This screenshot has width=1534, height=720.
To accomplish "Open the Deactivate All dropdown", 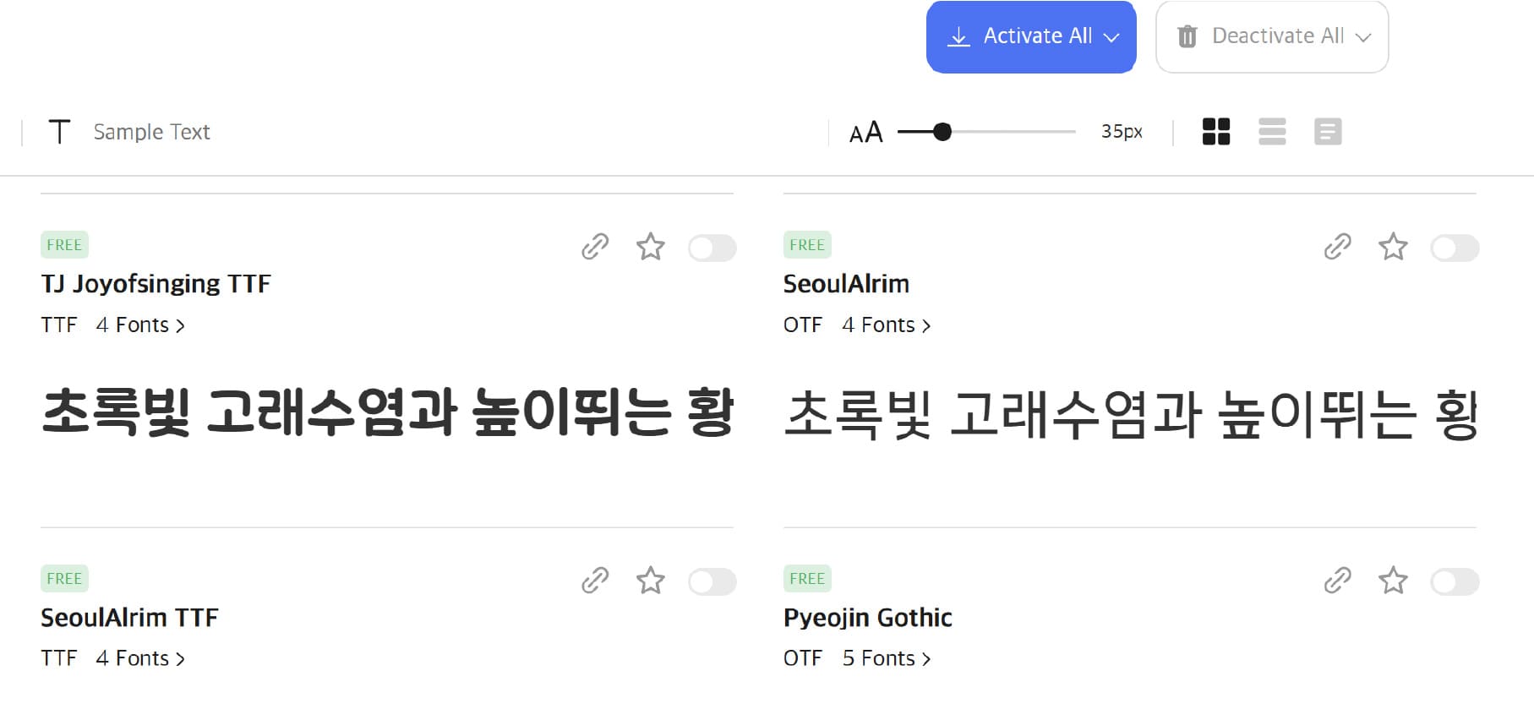I will [1272, 36].
